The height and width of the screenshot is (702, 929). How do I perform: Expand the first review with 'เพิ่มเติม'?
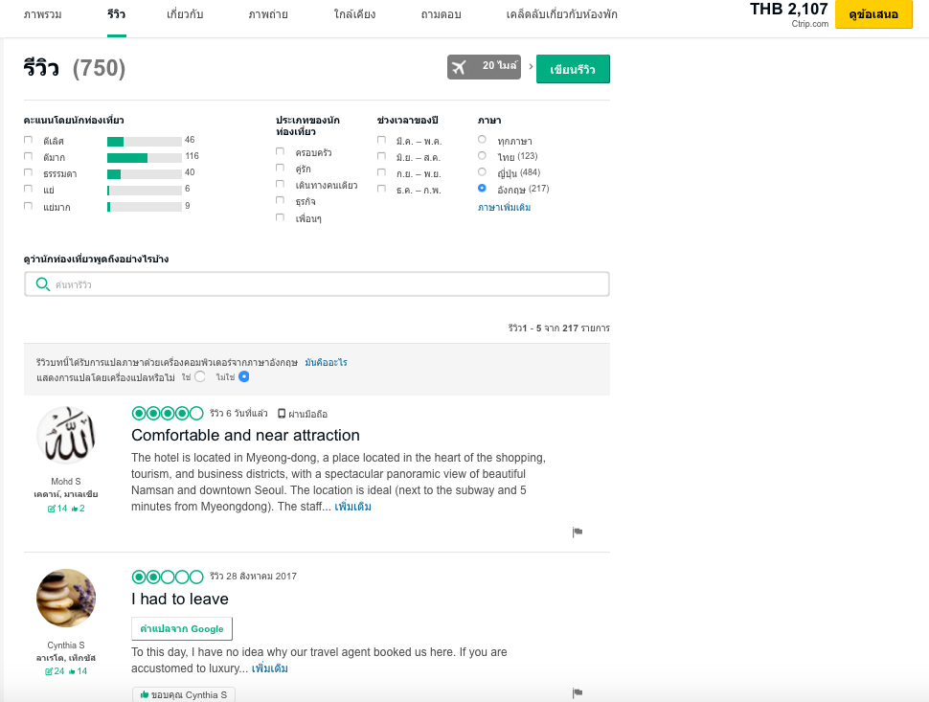[352, 507]
